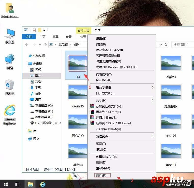Image resolution: width=194 pixels, height=188 pixels.
Task: Click the new folder quick access icon
Action: pos(40,30)
